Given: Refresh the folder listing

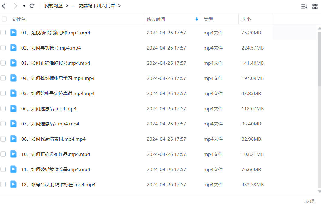Looking at the screenshot, I should click(x=32, y=6).
